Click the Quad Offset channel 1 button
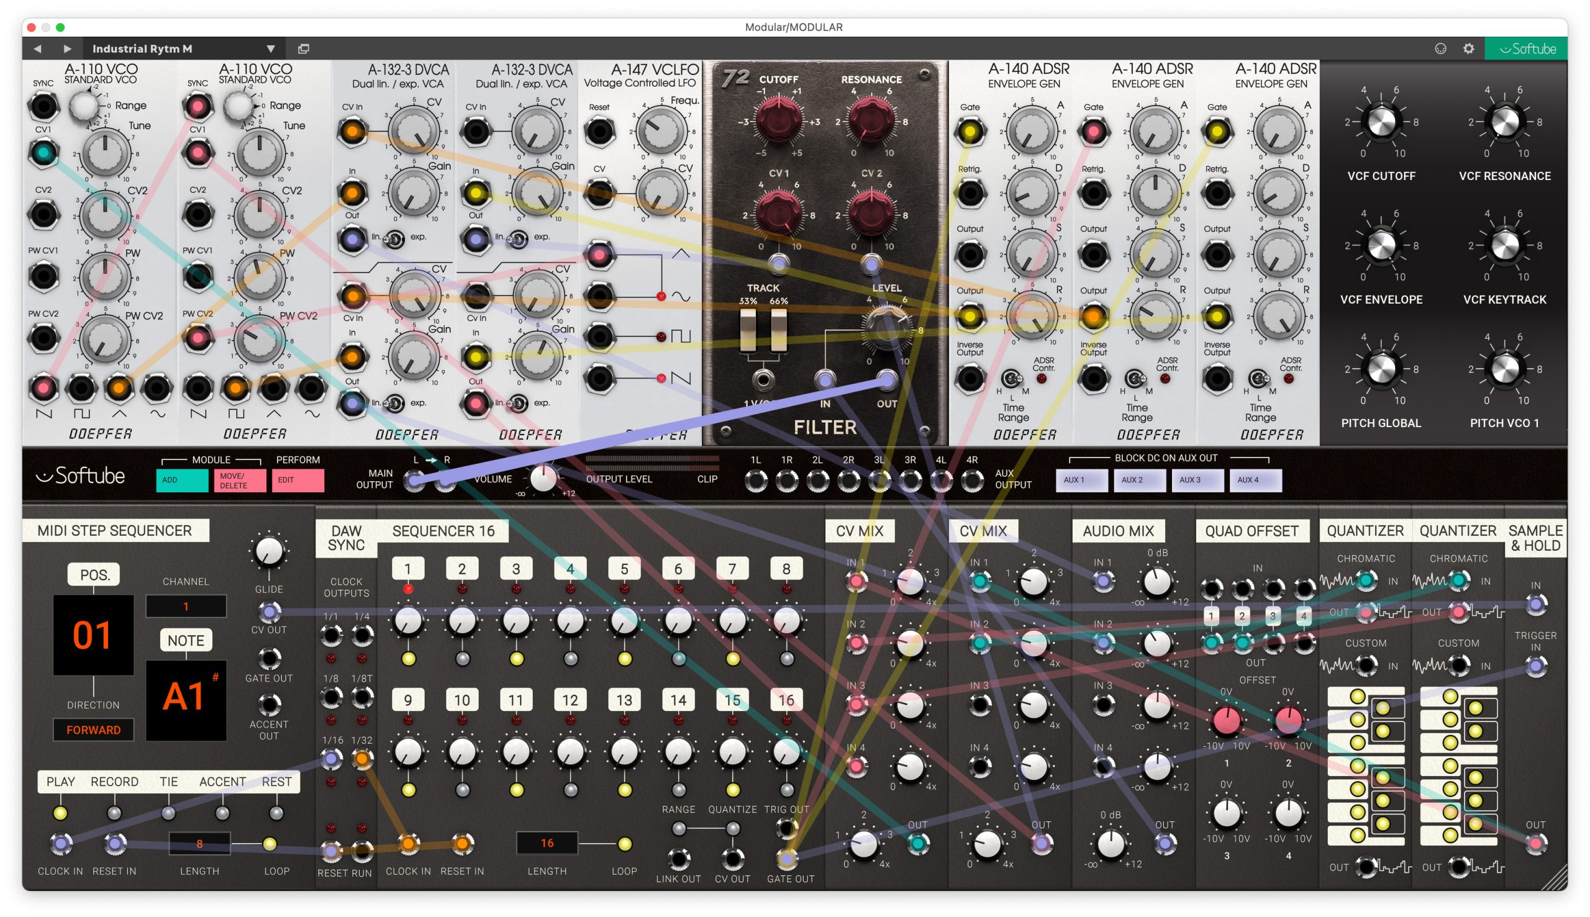The height and width of the screenshot is (917, 1590). (x=1211, y=615)
